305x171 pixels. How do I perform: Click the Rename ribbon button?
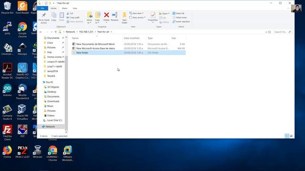114,17
